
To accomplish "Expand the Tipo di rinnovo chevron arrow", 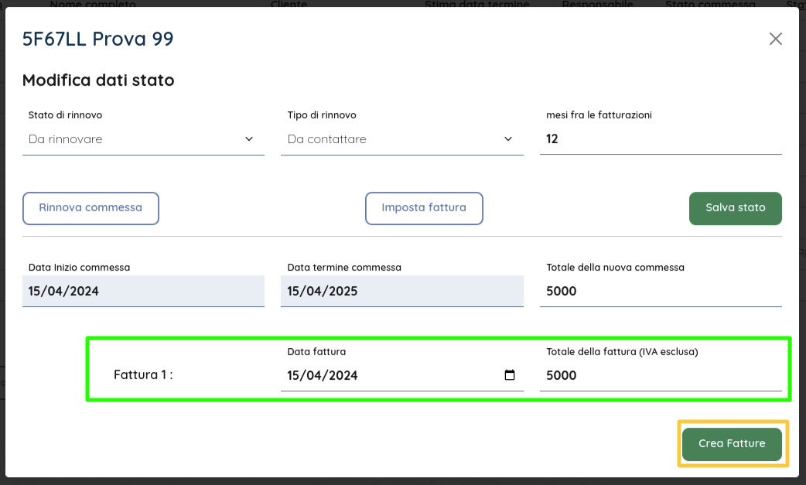I will [508, 139].
